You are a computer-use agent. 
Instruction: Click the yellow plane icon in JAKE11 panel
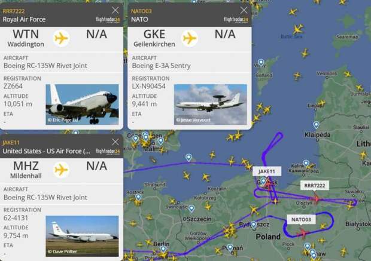(x=61, y=170)
